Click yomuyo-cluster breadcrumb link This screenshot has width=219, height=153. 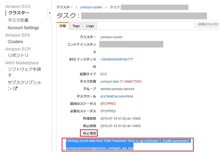coord(91,7)
